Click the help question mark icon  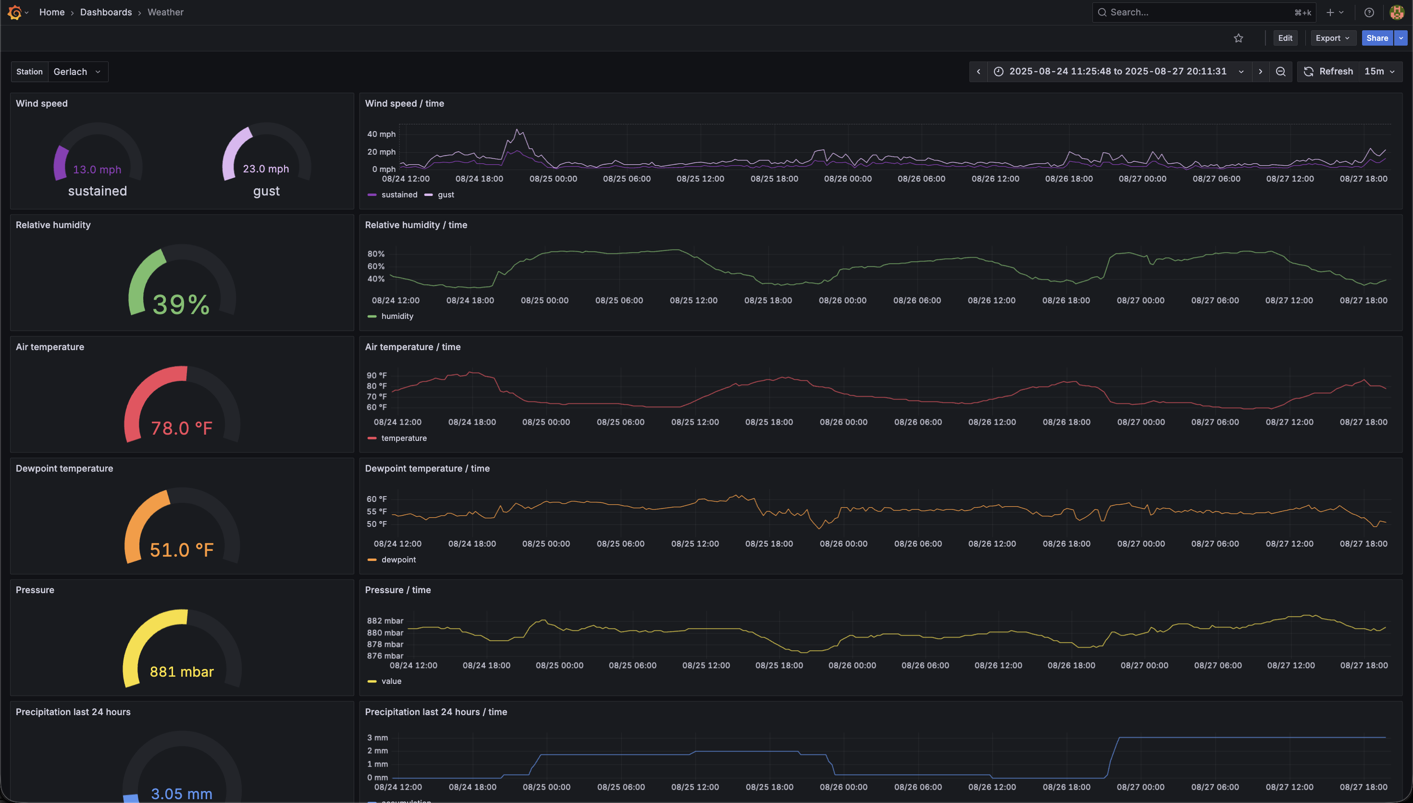(1369, 12)
